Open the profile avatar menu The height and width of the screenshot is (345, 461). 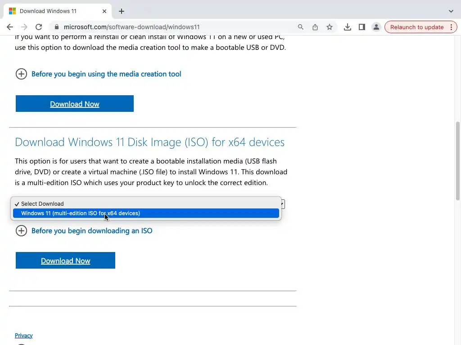[376, 27]
